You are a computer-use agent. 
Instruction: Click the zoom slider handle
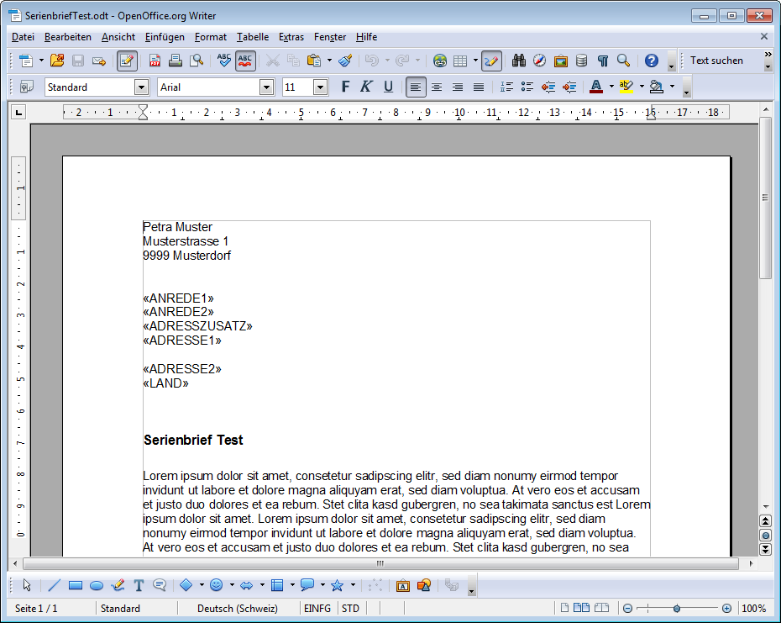(677, 608)
